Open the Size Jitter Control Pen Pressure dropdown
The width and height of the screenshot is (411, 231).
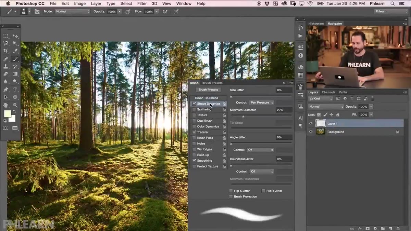pyautogui.click(x=261, y=103)
